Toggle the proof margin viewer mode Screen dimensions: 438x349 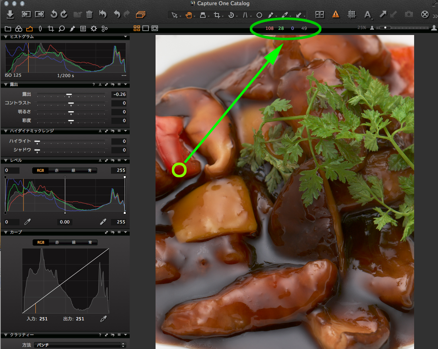click(x=155, y=28)
